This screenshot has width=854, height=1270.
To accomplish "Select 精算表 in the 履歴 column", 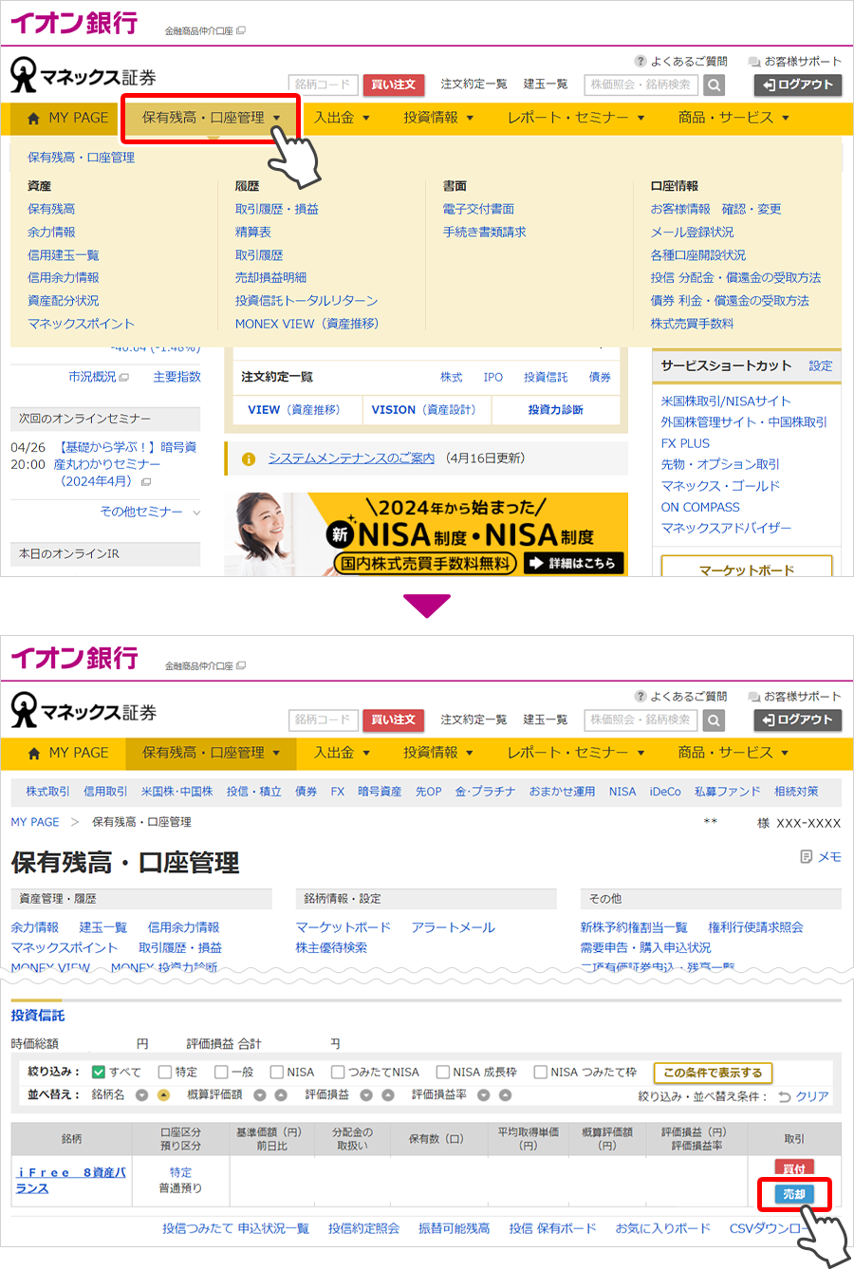I will [x=253, y=232].
